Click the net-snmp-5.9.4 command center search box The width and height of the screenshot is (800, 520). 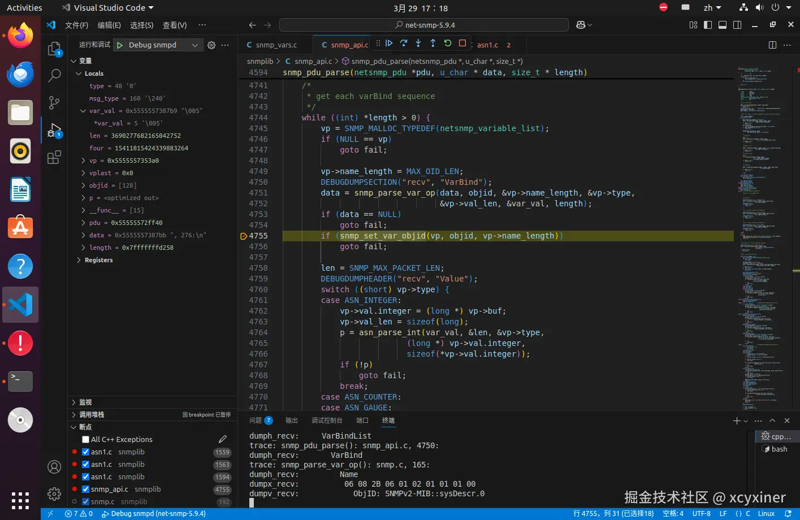[x=424, y=25]
